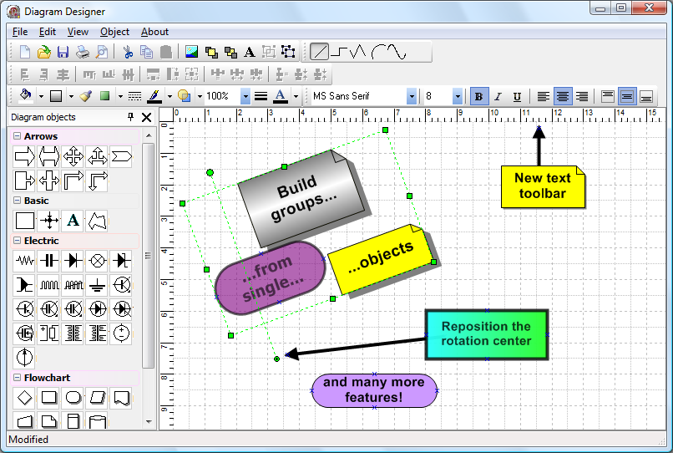Click the Cut scissors icon
The height and width of the screenshot is (453, 673).
[128, 52]
